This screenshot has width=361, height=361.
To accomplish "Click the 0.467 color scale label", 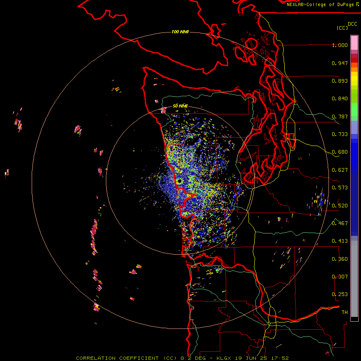I will click(340, 223).
